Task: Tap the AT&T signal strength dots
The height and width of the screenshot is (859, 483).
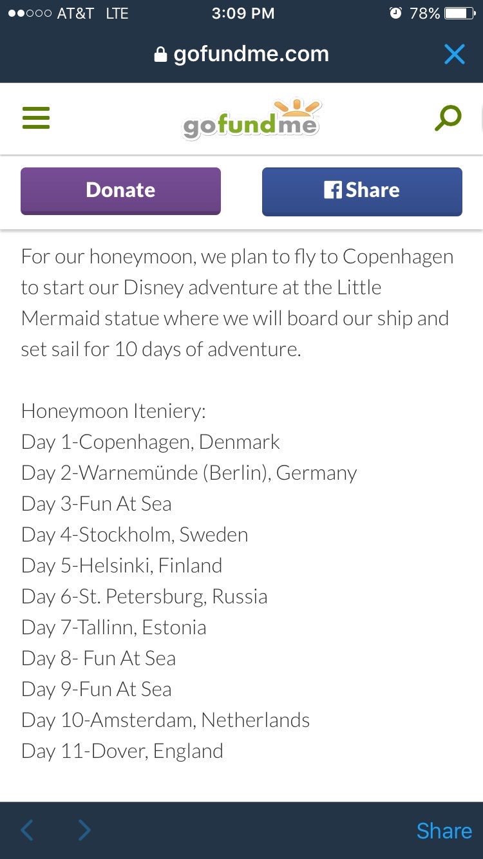Action: coord(30,14)
